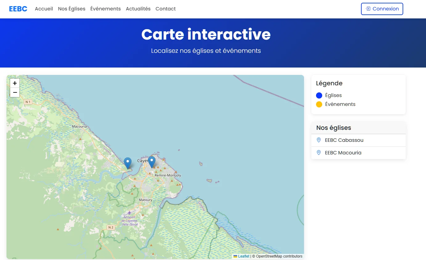Open the Actualités navigation item
Image resolution: width=426 pixels, height=260 pixels.
[x=138, y=9]
